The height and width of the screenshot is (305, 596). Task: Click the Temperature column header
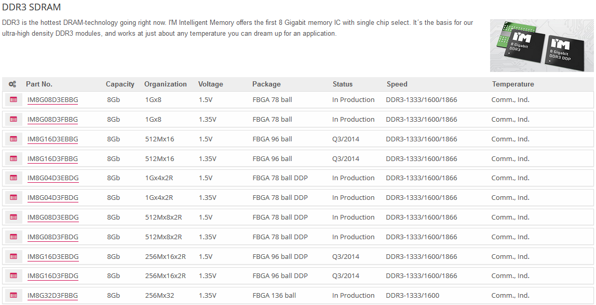[512, 84]
